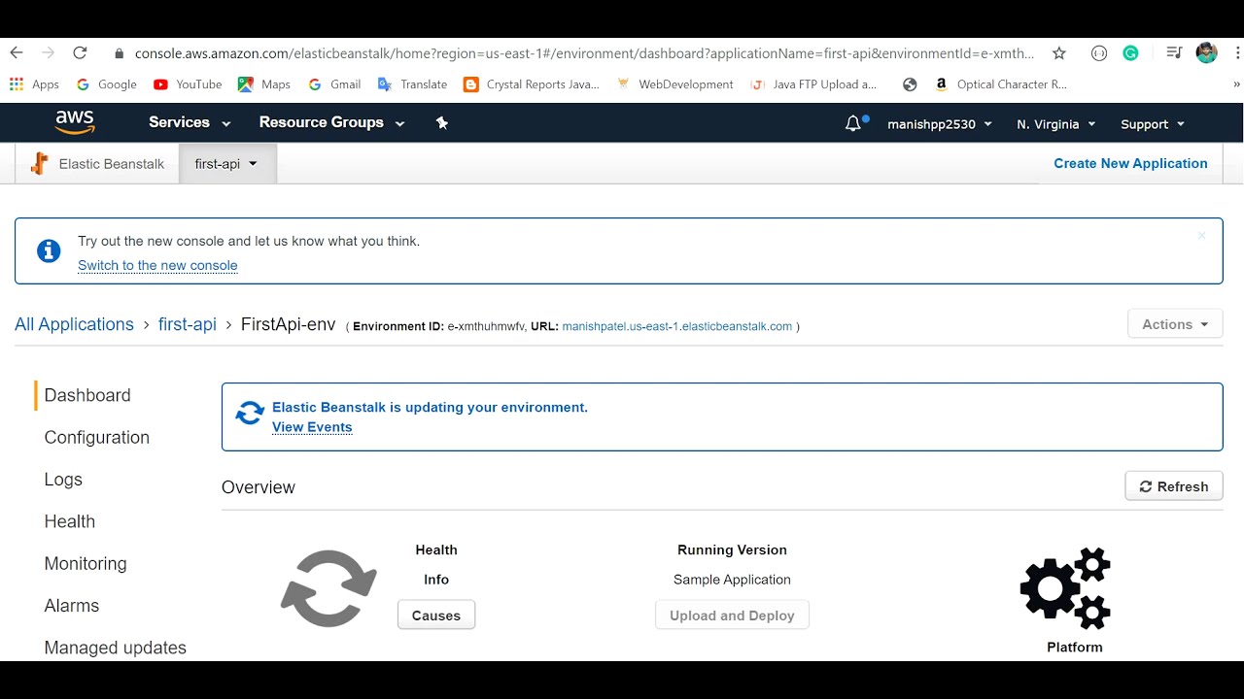The image size is (1244, 699).
Task: Go back with the browser back arrow
Action: 17,53
